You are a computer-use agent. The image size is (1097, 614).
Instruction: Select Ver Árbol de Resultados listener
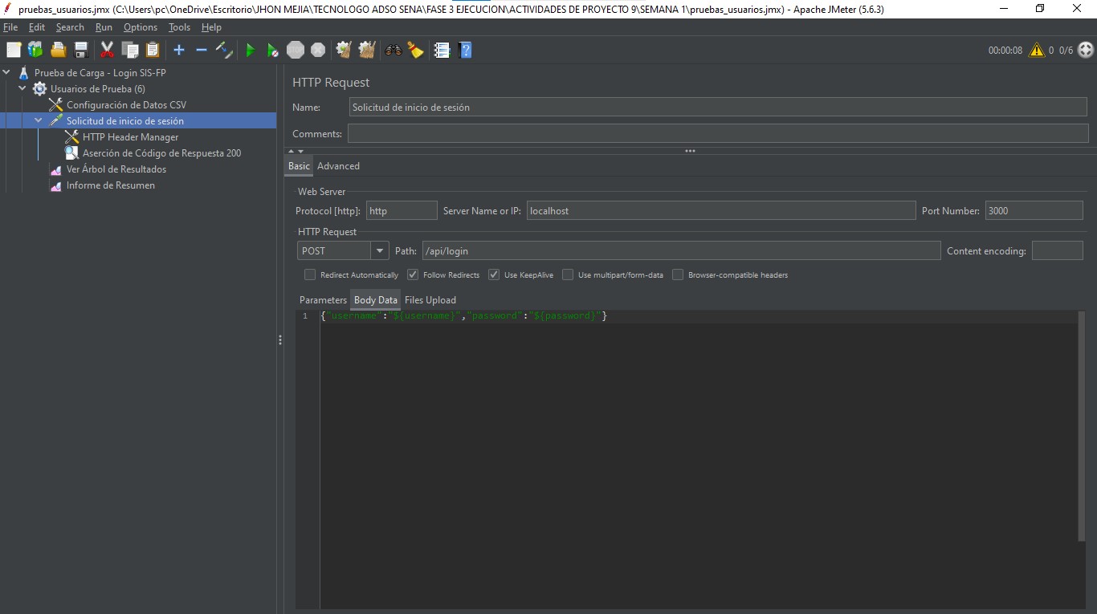coord(116,169)
